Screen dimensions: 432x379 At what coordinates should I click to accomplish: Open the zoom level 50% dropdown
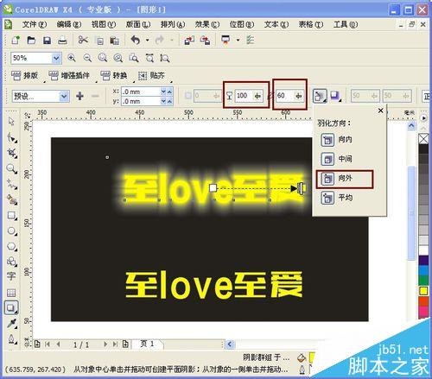pyautogui.click(x=56, y=58)
